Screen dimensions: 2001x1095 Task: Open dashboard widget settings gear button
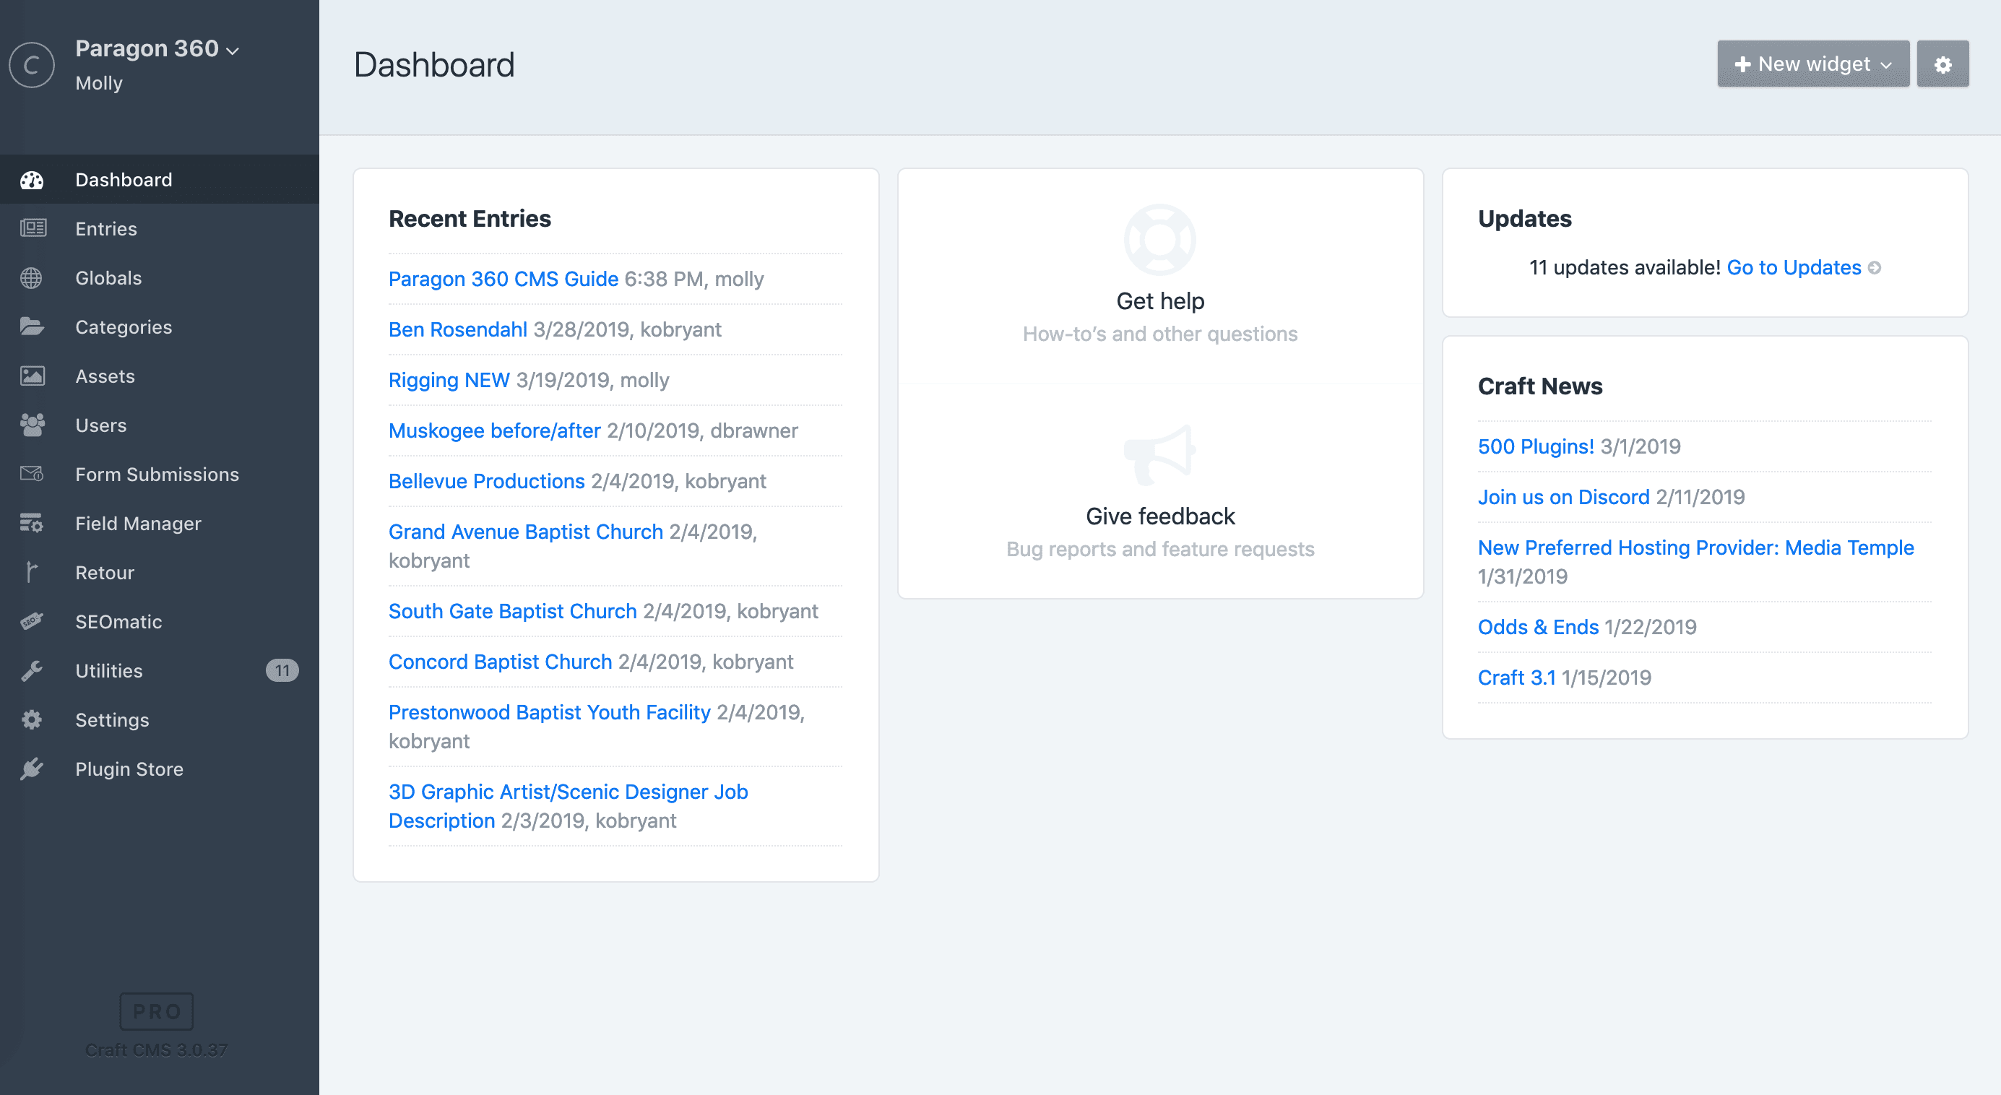(1942, 64)
